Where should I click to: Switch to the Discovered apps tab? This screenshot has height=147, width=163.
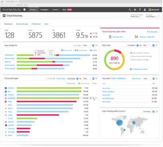[x=22, y=24]
